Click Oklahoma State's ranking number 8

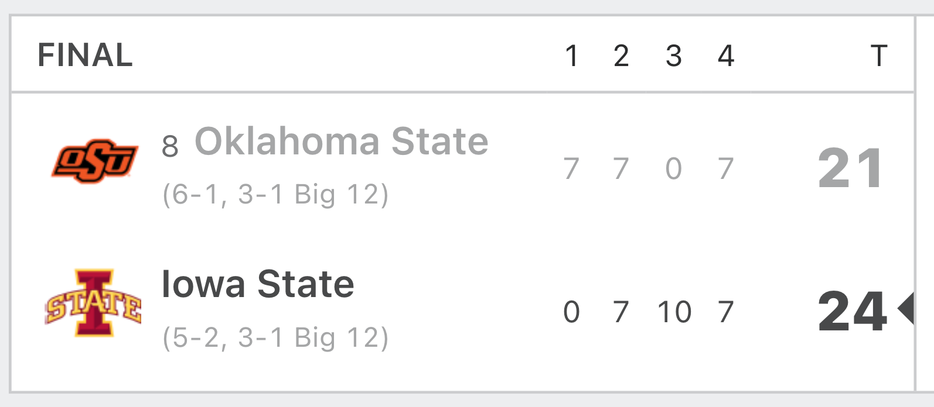click(x=170, y=146)
